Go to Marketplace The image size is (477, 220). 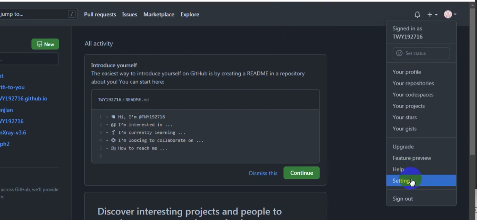(159, 14)
